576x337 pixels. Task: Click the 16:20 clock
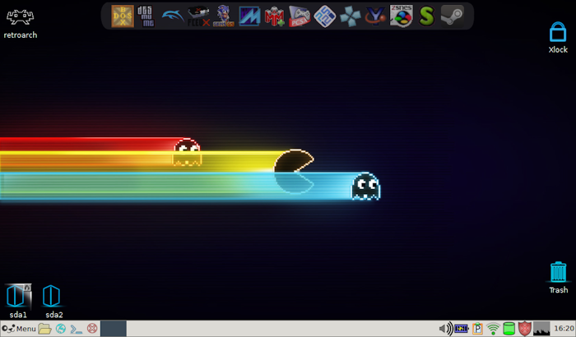click(564, 328)
